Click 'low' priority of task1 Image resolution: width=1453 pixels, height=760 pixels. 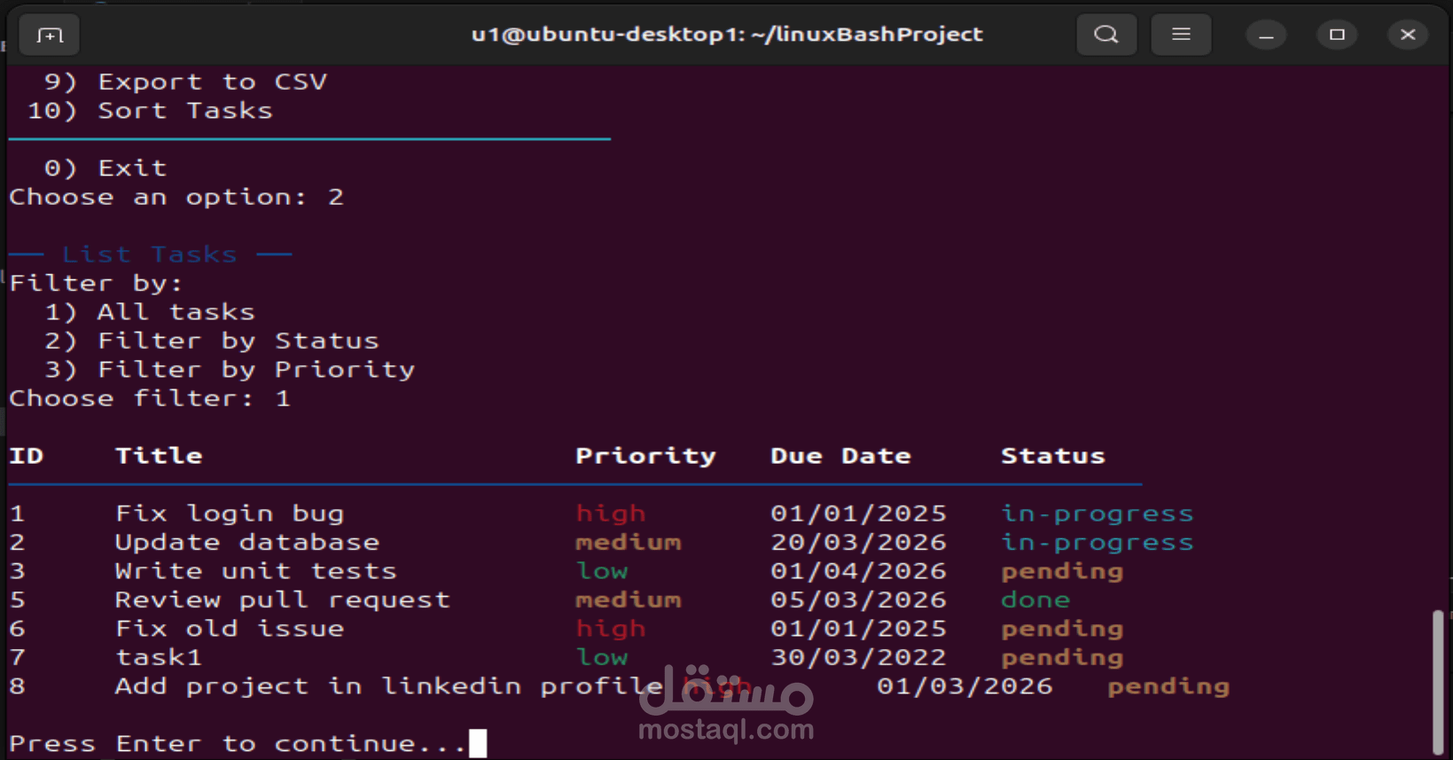pyautogui.click(x=602, y=657)
